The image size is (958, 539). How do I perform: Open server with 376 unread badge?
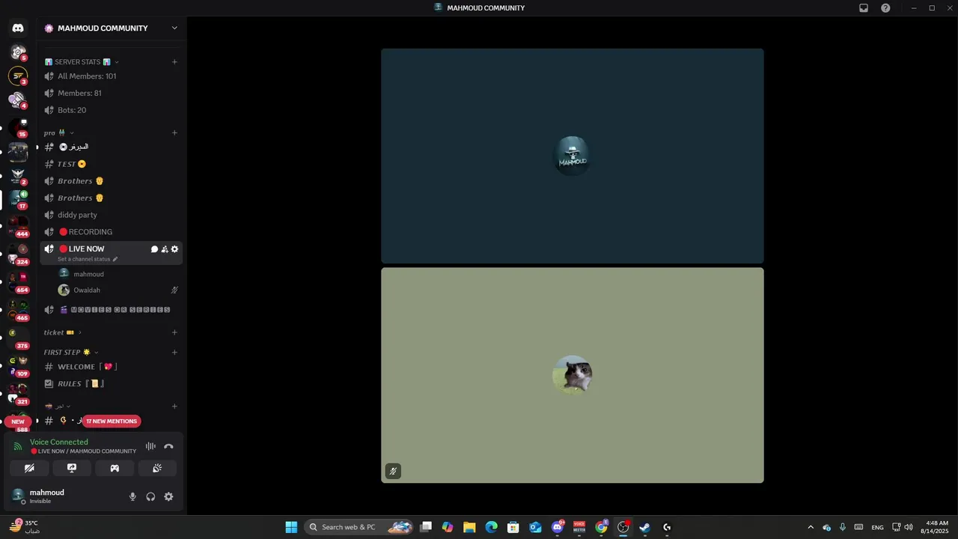(x=18, y=337)
